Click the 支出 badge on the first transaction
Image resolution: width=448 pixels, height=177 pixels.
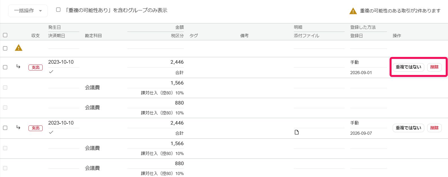36,67
